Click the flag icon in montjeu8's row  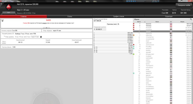click(x=171, y=56)
